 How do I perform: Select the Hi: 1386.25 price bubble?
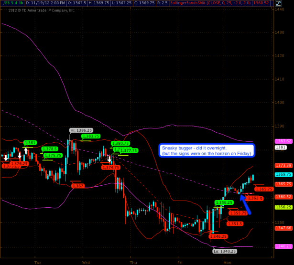coord(81,130)
